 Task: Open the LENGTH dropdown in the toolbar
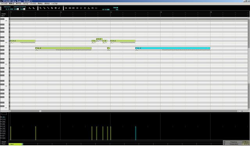pos(18,9)
